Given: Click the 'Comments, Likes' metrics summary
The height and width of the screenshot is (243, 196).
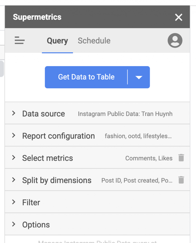Looking at the screenshot, I should [149, 158].
